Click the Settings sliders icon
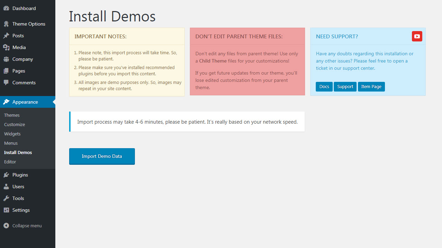Screen dimensions: 442x248 (6, 210)
